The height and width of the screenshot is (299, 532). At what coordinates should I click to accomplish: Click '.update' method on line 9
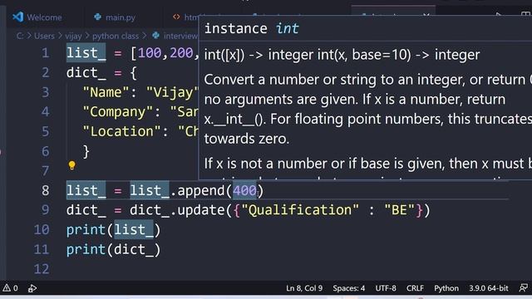(197, 210)
